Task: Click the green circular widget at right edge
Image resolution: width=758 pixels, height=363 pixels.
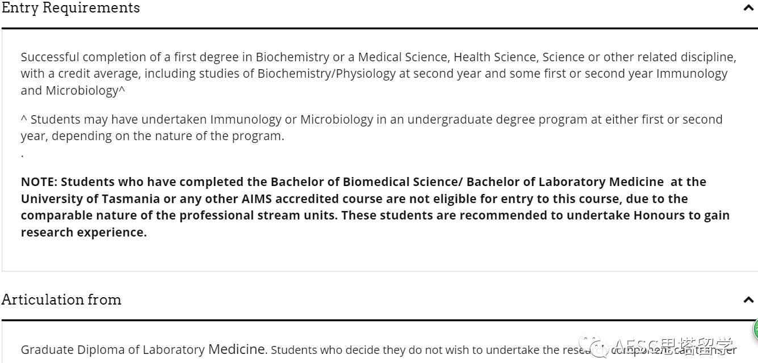Action: [x=755, y=329]
